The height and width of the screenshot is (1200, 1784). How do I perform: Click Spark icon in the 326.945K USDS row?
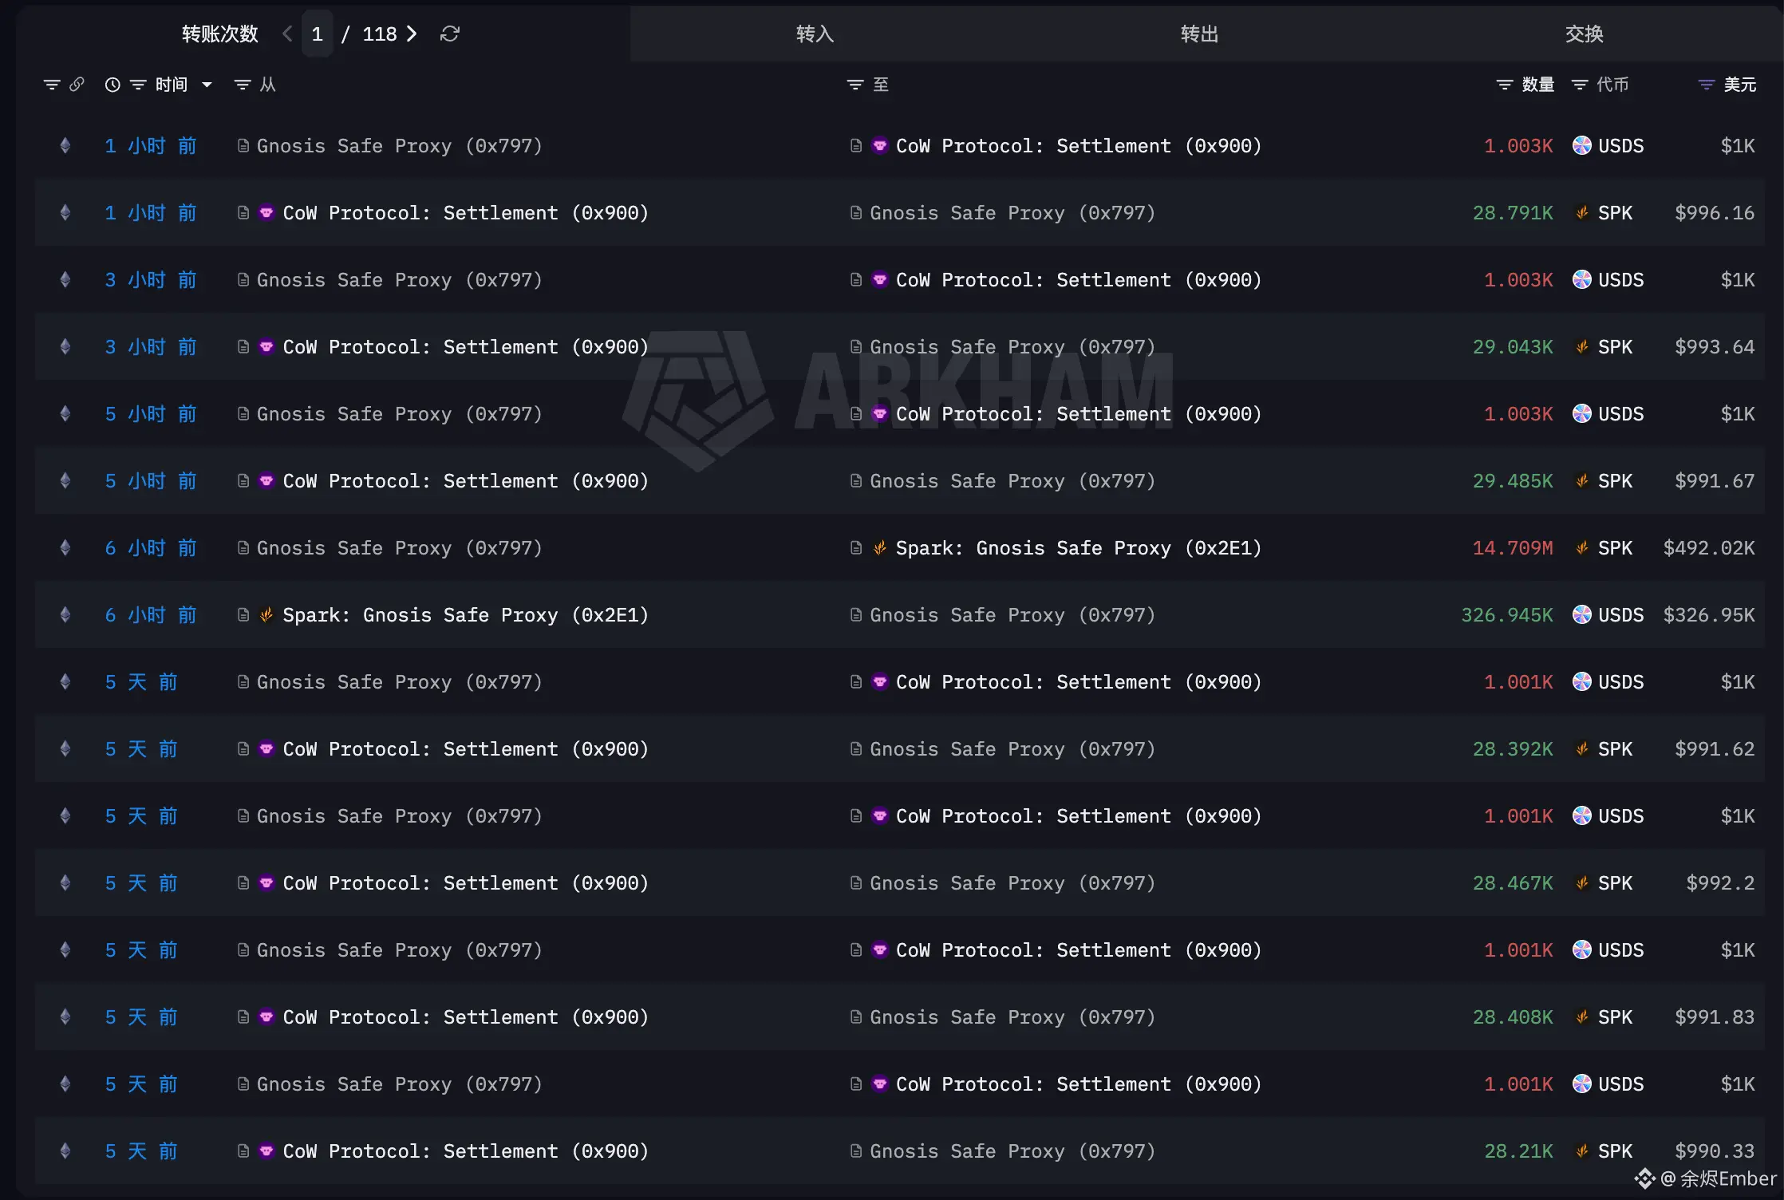point(266,615)
